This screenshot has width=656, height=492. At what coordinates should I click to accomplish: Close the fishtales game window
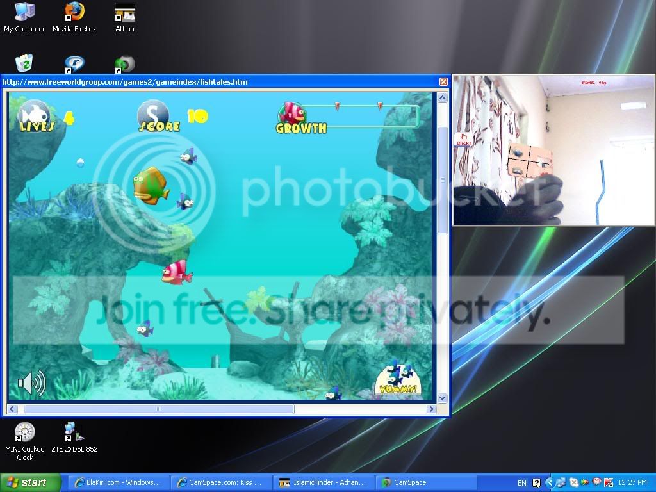pyautogui.click(x=443, y=81)
